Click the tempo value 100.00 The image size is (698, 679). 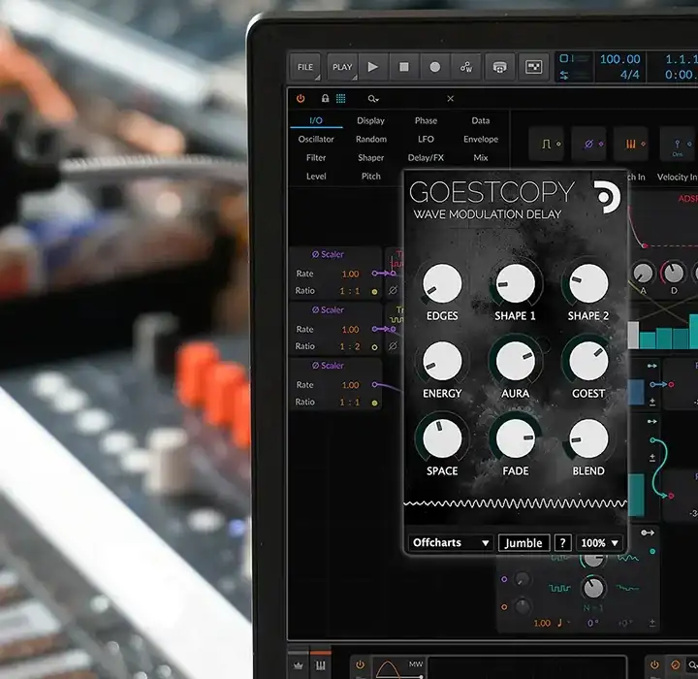tap(619, 59)
